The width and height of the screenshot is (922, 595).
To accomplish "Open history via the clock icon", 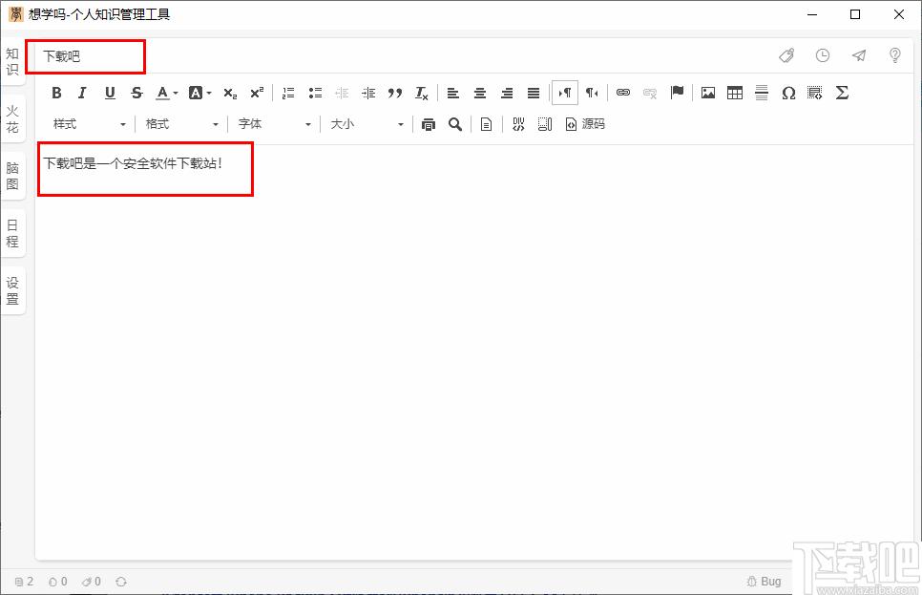I will pos(823,55).
